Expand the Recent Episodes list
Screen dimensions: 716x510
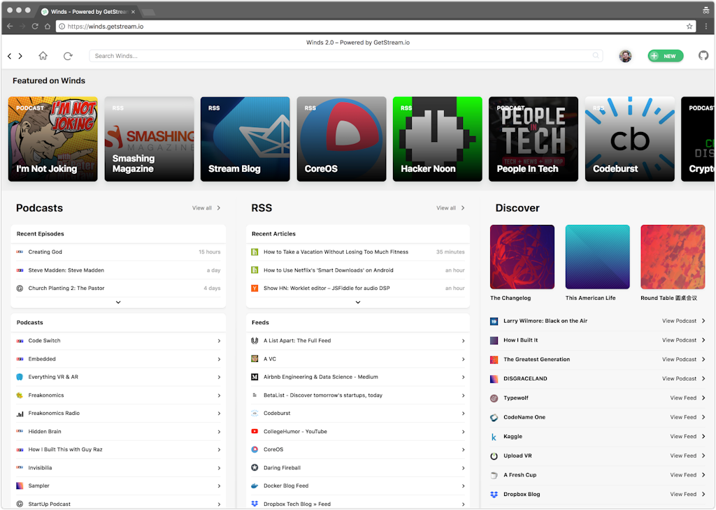[x=118, y=302]
